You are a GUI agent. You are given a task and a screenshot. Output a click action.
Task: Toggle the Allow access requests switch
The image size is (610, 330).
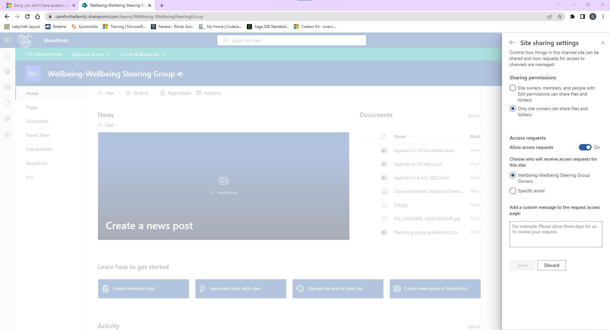tap(585, 147)
